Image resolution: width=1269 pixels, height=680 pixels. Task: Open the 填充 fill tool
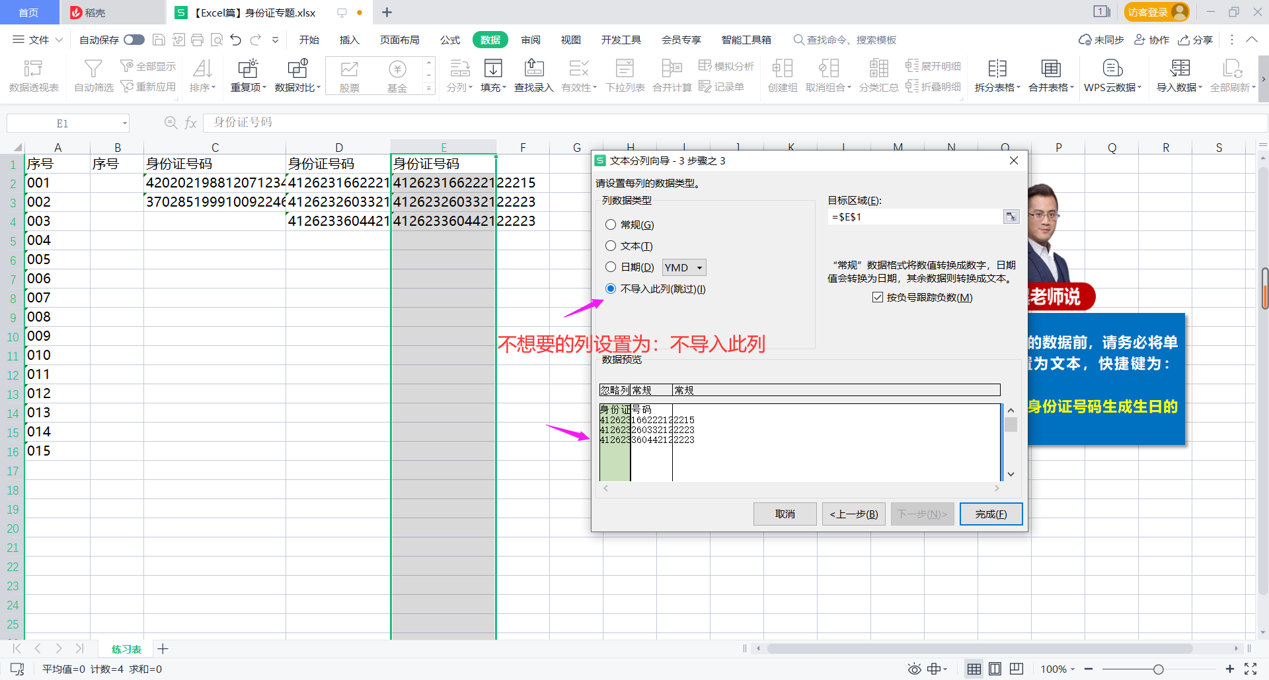[493, 75]
